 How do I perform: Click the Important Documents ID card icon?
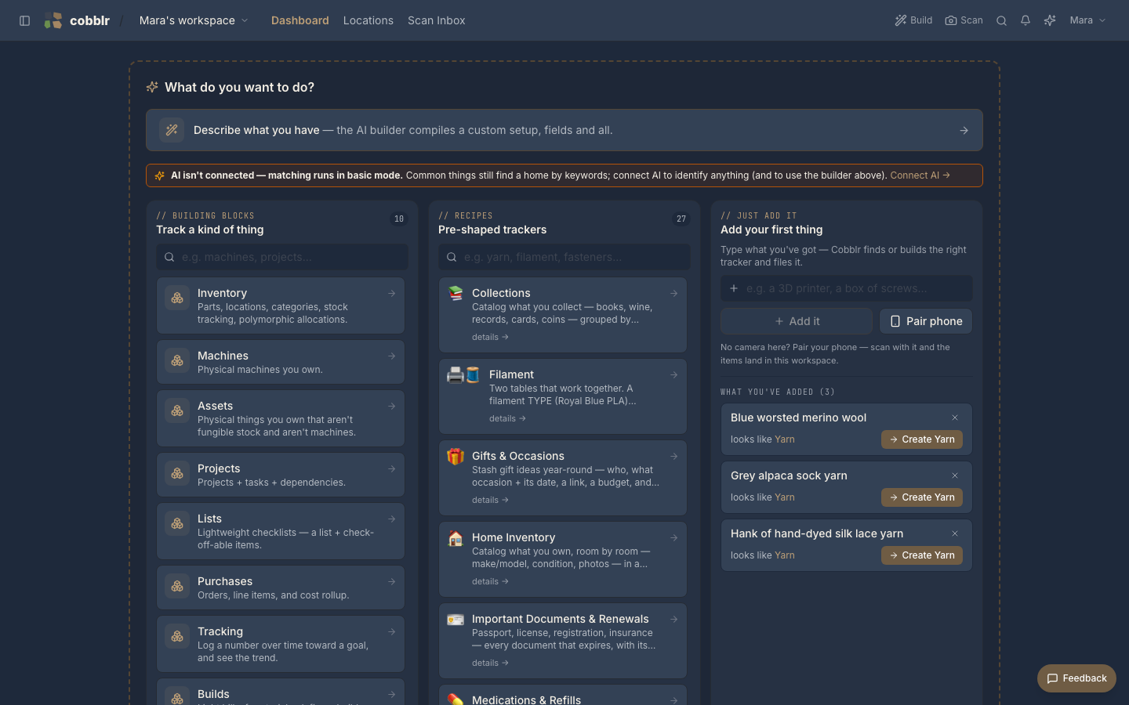[456, 619]
